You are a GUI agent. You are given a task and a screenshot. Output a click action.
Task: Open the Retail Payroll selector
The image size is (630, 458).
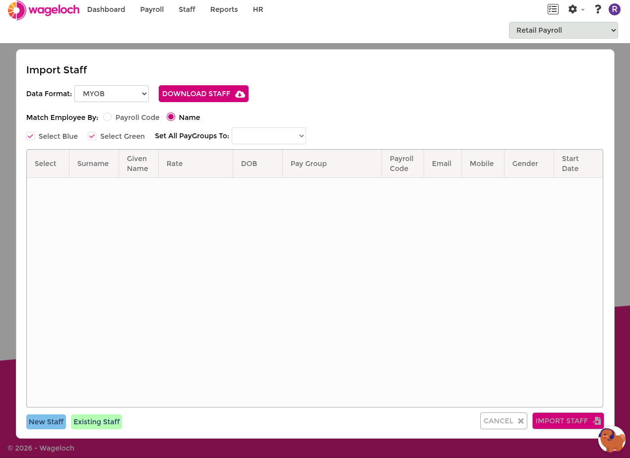564,30
